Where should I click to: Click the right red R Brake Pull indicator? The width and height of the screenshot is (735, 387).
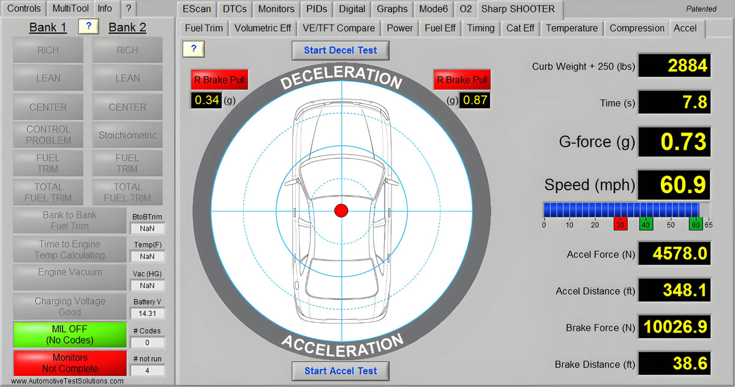(x=462, y=80)
